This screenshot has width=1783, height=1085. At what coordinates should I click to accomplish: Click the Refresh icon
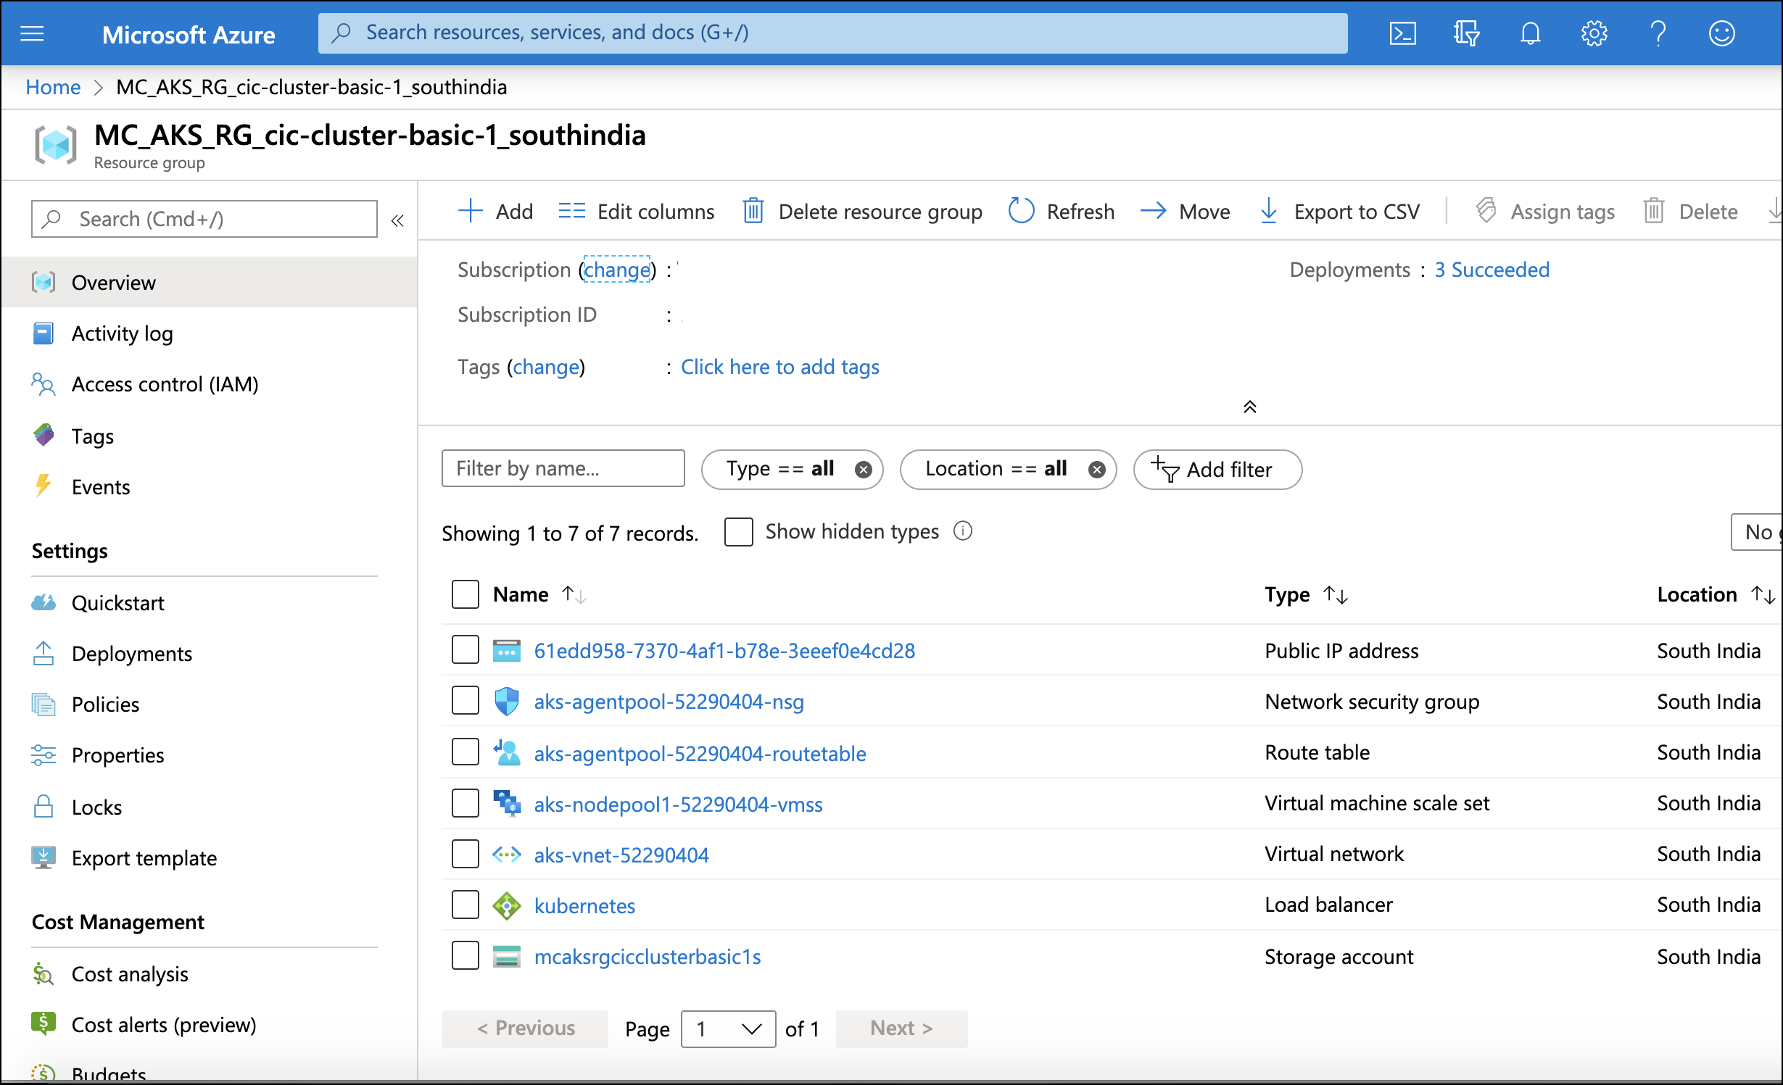pyautogui.click(x=1022, y=211)
